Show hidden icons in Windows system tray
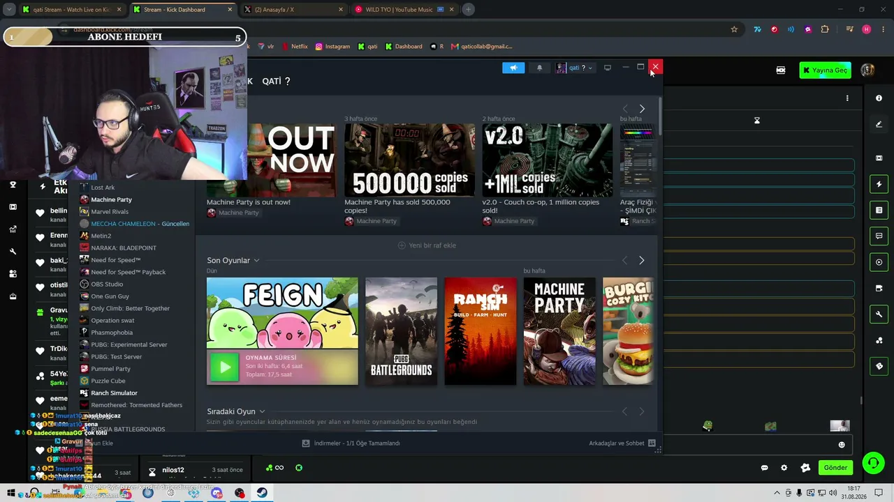The height and width of the screenshot is (502, 894). (777, 493)
